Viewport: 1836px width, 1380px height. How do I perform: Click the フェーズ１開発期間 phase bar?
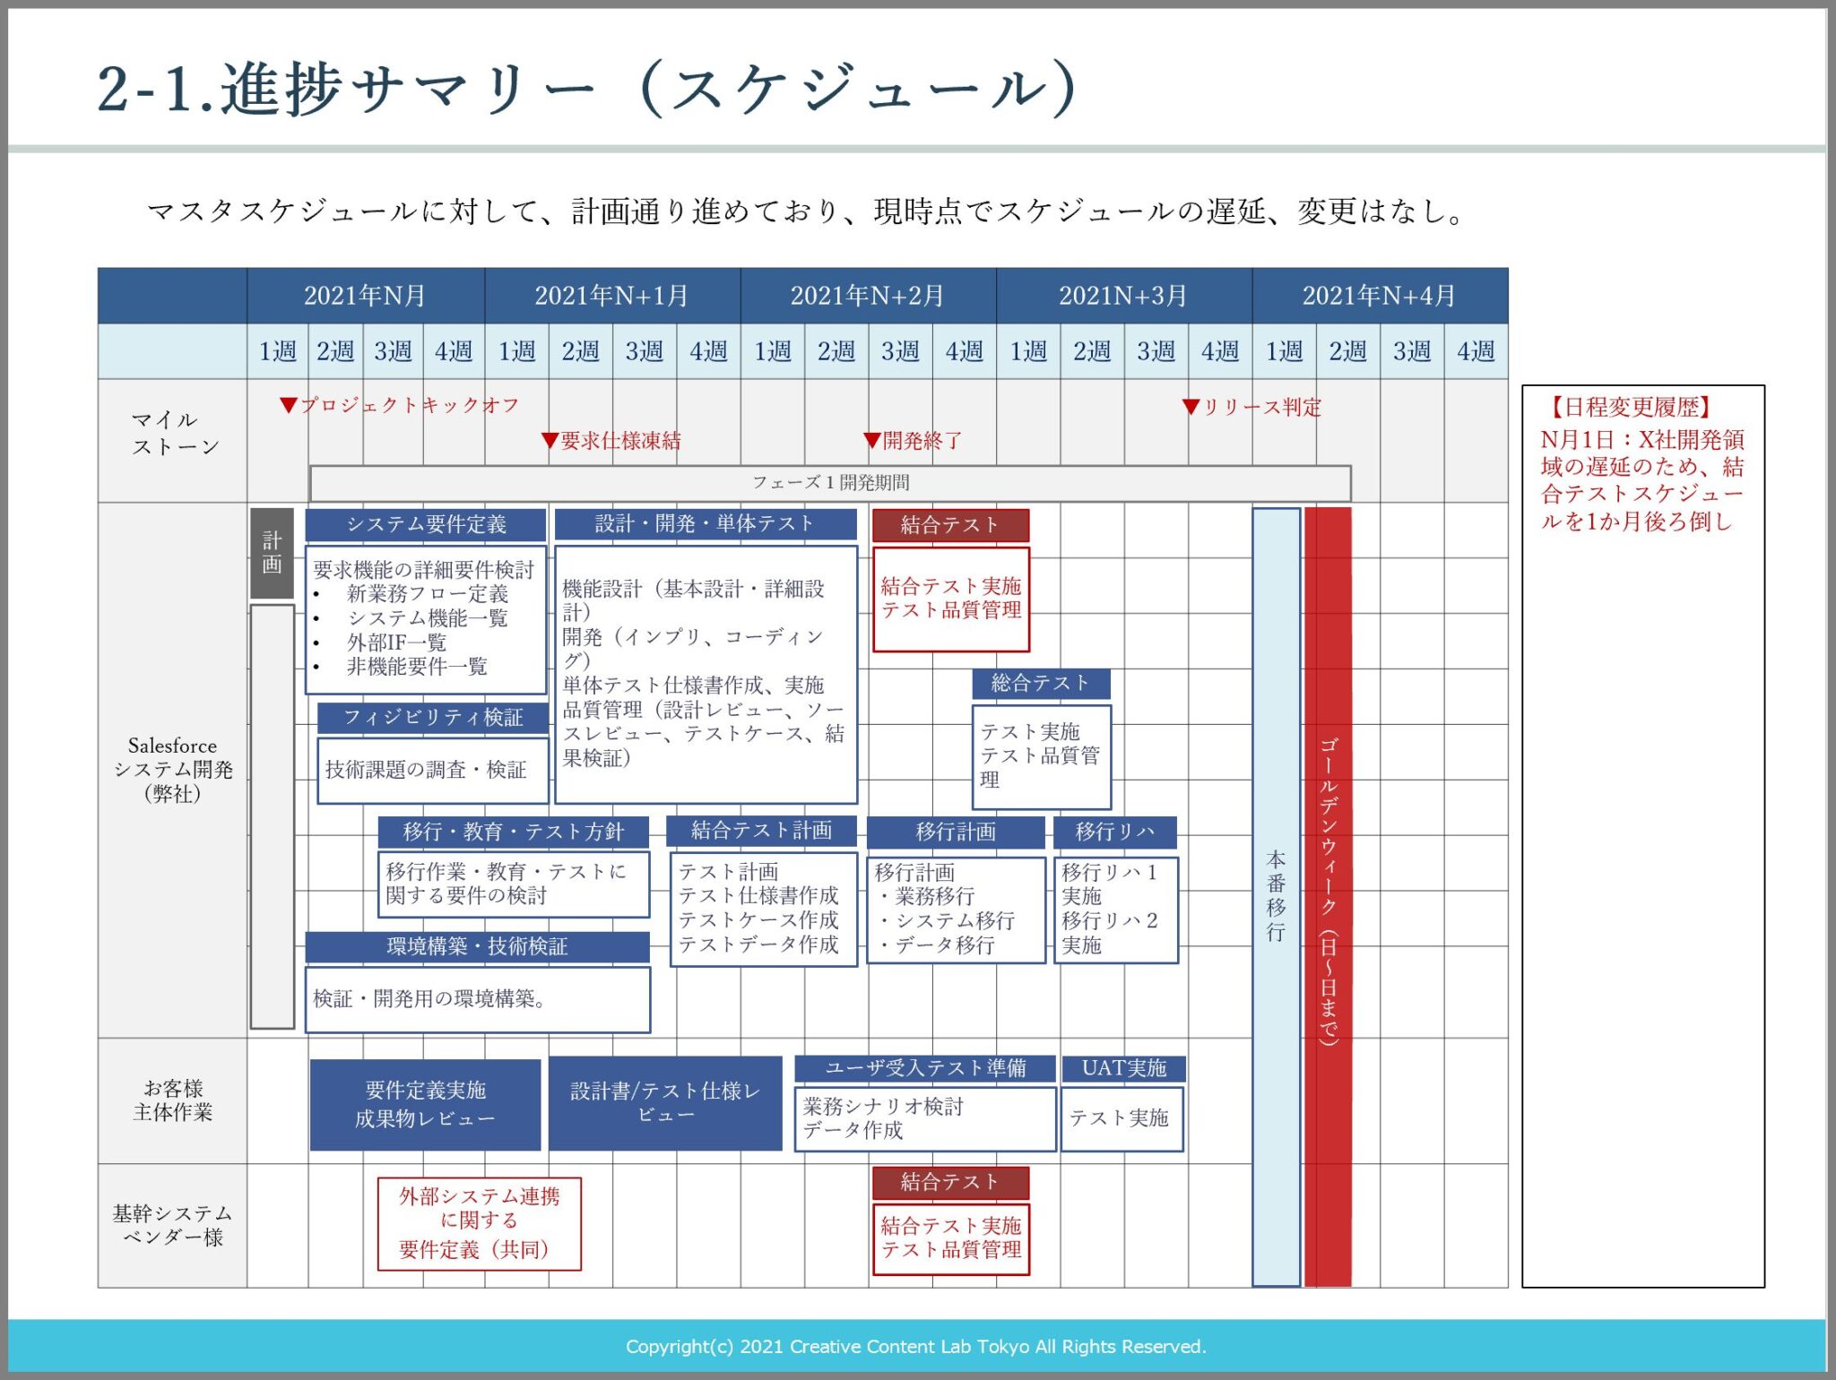pos(829,482)
